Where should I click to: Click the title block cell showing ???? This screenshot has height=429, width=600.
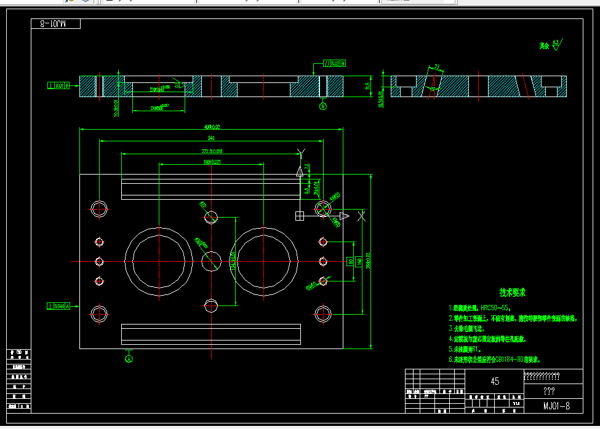click(553, 391)
